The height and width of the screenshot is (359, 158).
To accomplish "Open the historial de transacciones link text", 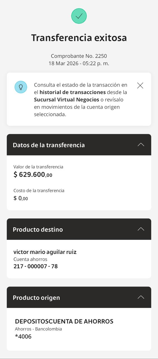I will [73, 92].
